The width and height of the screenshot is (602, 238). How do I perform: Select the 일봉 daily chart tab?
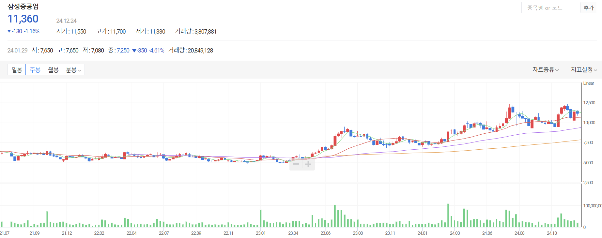(x=17, y=70)
